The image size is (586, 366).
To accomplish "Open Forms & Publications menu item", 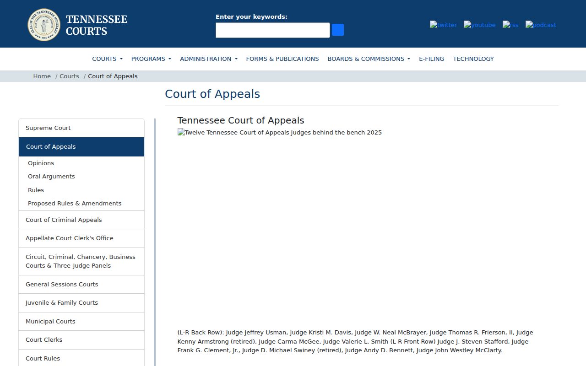I will pos(282,59).
